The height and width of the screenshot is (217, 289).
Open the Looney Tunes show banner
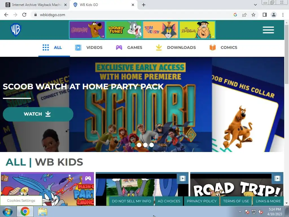click(x=124, y=30)
